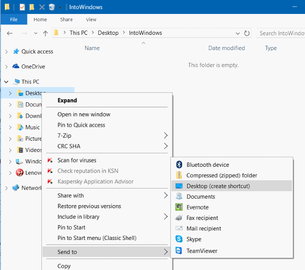Viewport: 305px width, 270px height.
Task: Expand the Quick access tree node
Action: coord(6,51)
